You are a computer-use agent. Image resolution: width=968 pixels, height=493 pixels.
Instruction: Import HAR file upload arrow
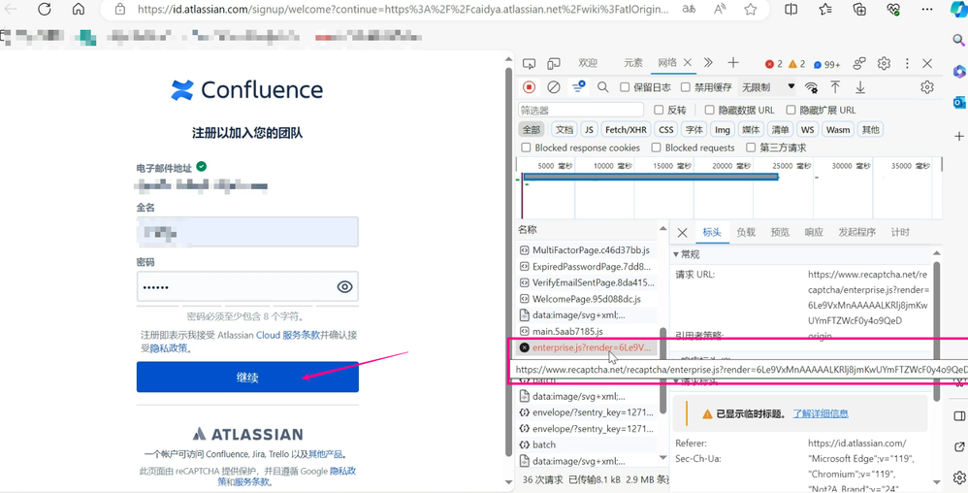click(x=835, y=87)
